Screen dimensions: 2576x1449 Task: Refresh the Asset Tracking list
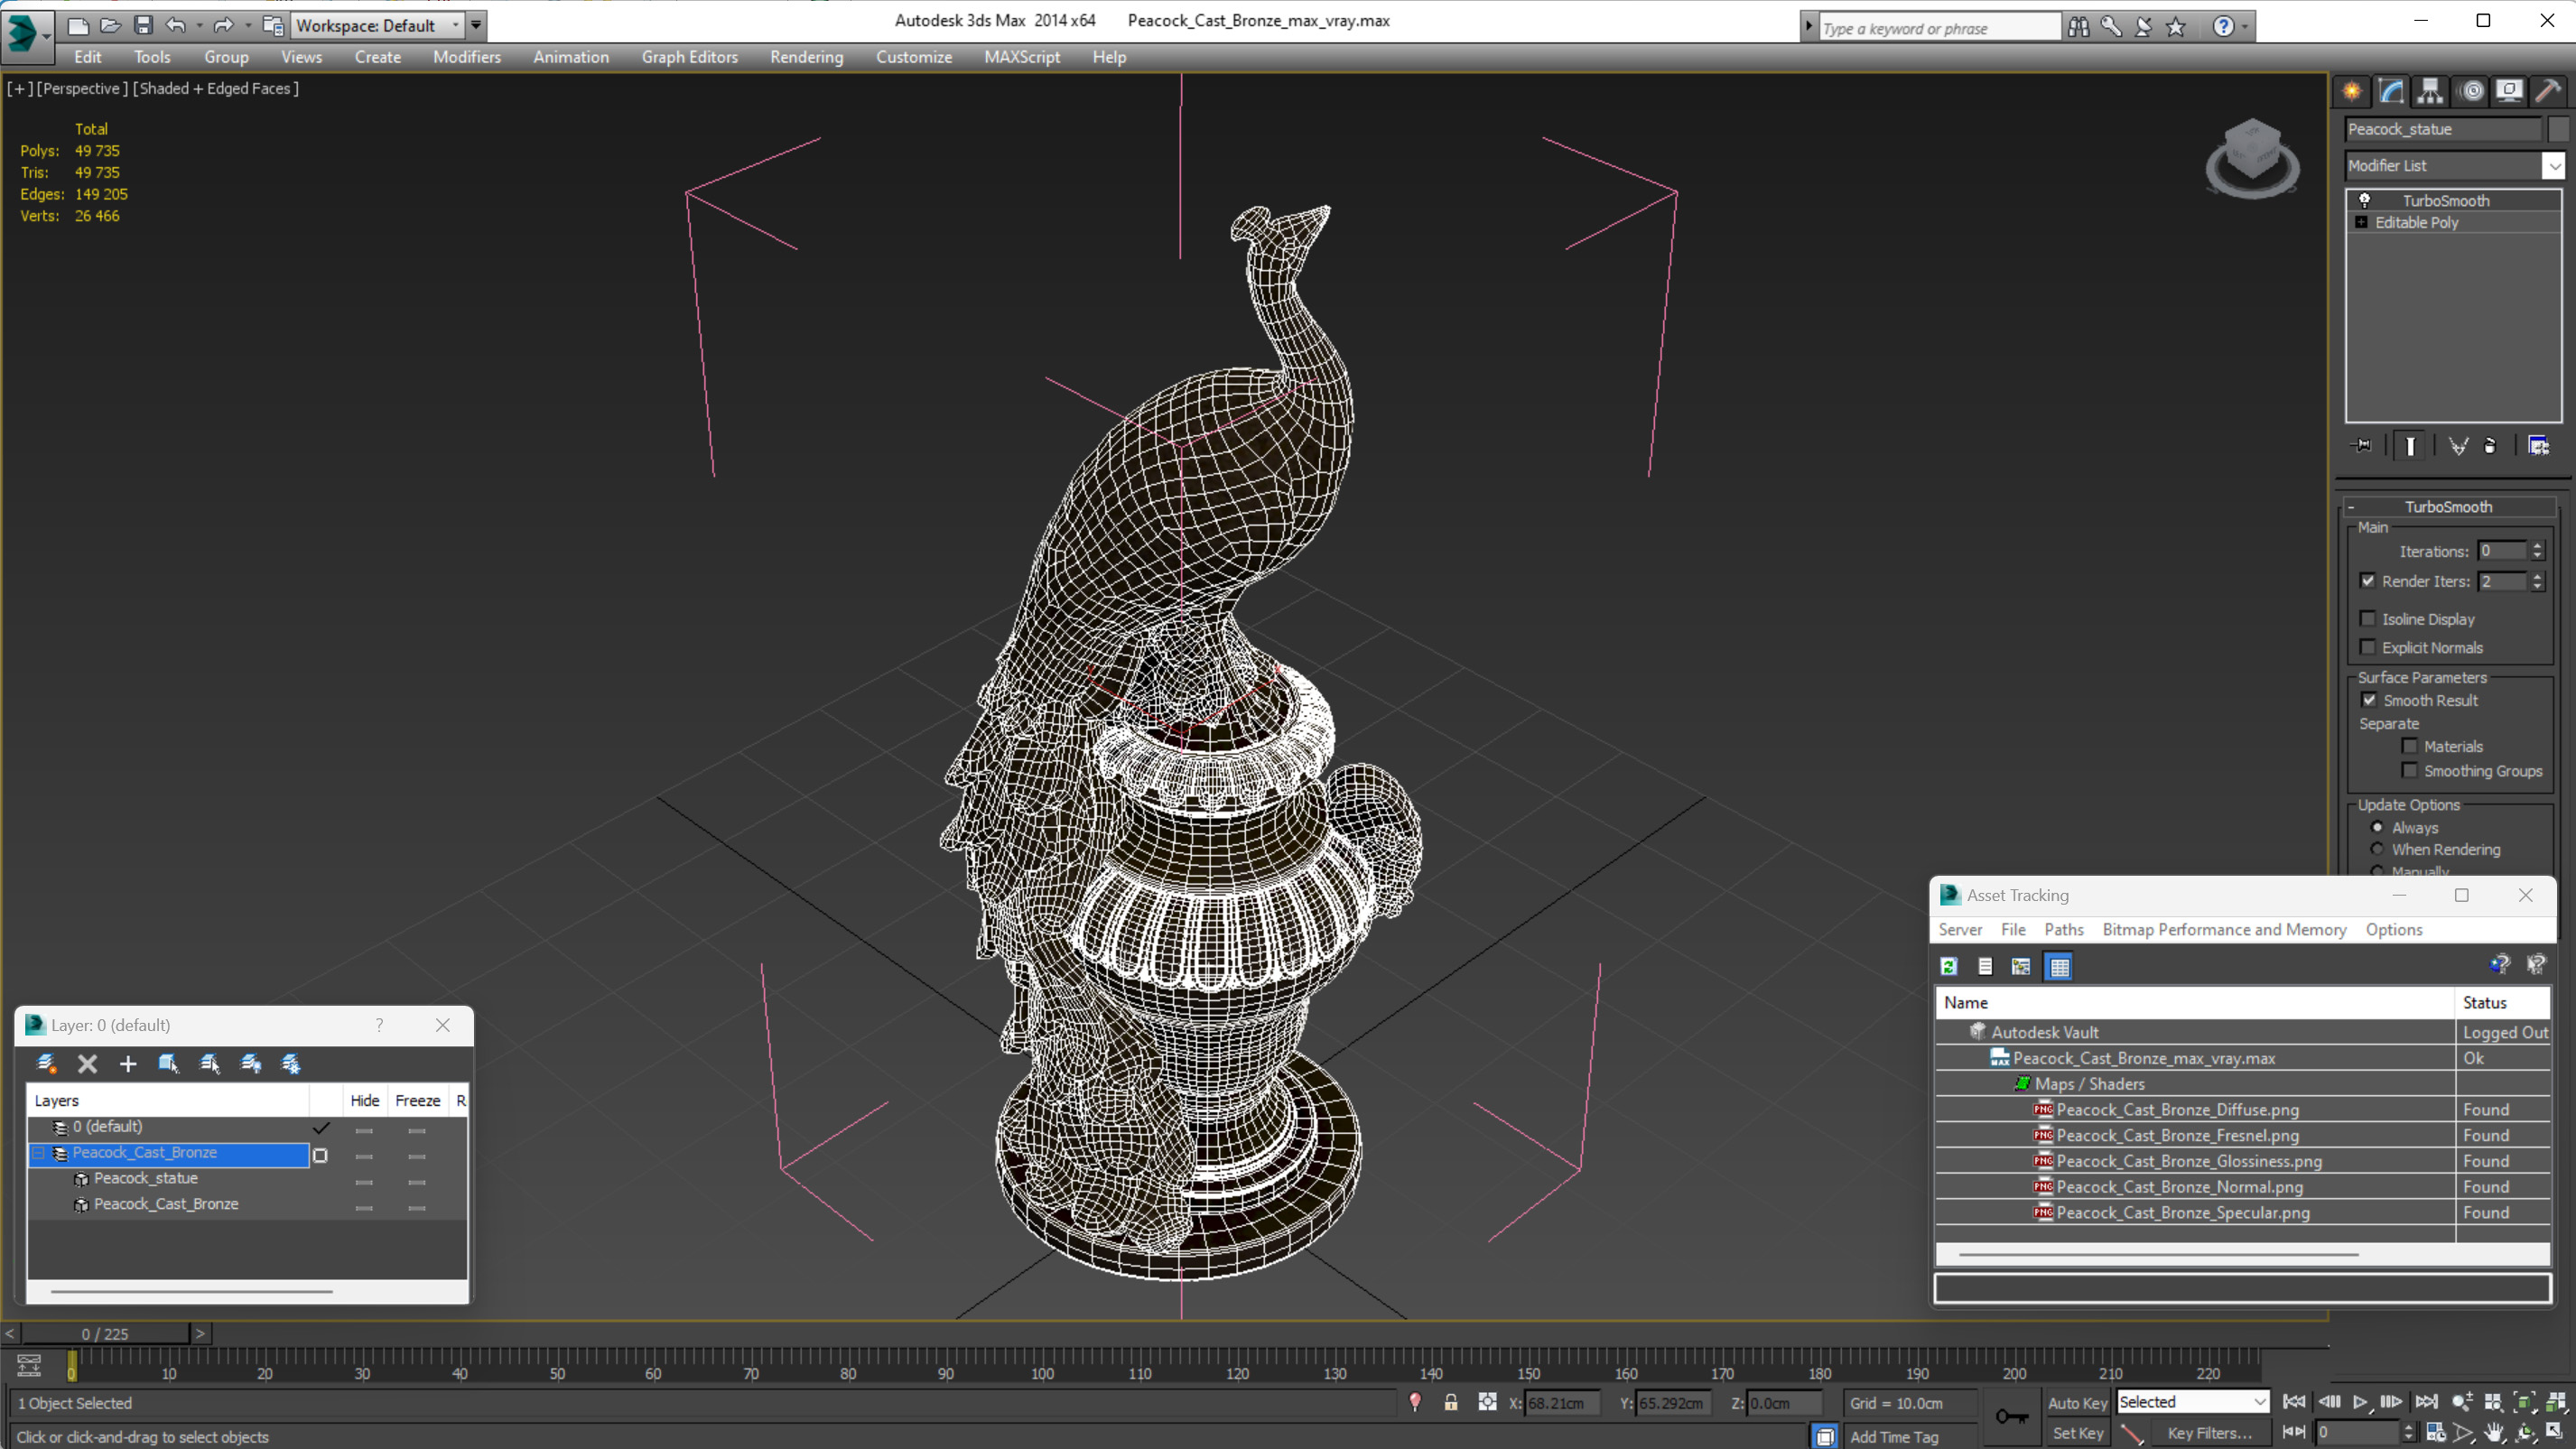pyautogui.click(x=1949, y=966)
